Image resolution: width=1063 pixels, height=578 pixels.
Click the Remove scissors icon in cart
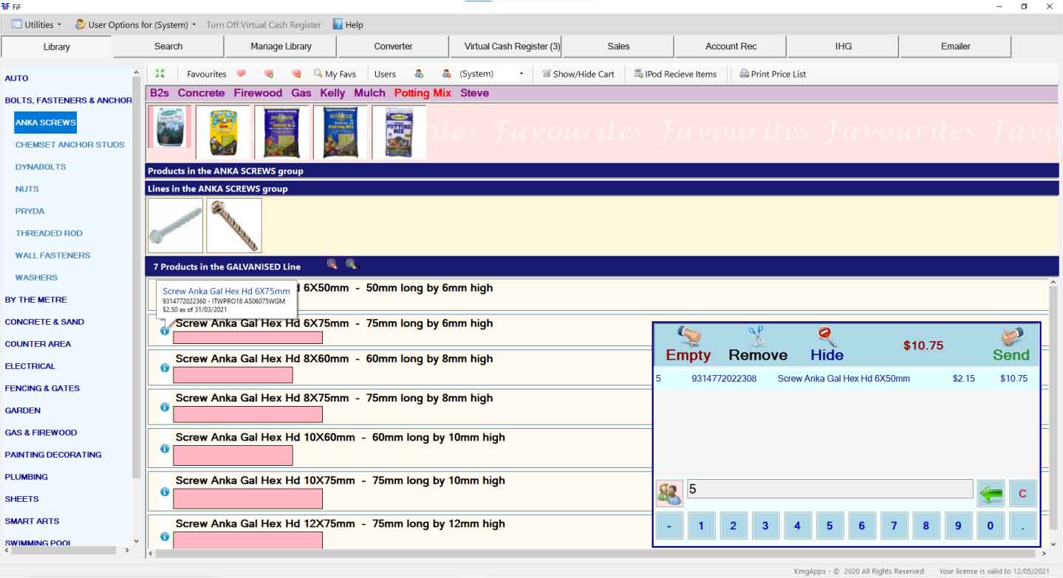(756, 337)
